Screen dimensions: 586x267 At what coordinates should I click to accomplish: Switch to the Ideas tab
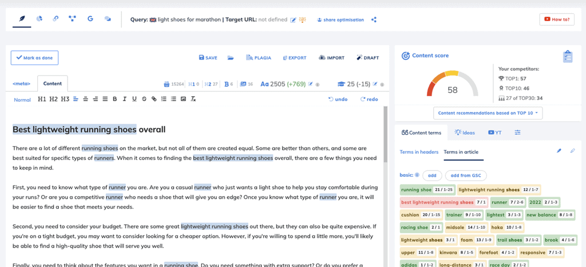click(x=464, y=132)
